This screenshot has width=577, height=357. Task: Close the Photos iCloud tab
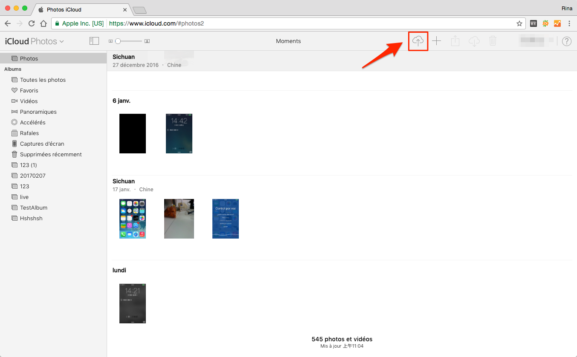tap(125, 9)
